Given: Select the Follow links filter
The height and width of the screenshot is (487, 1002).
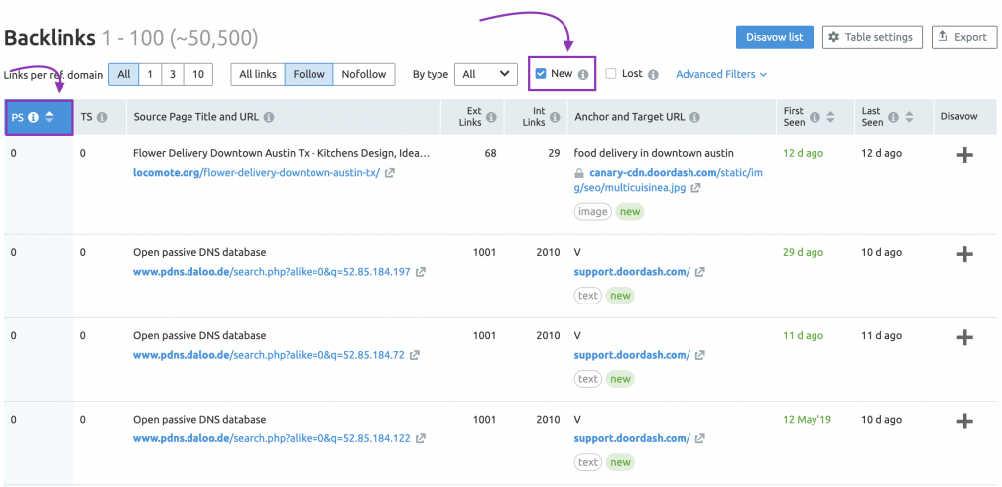Looking at the screenshot, I should 310,74.
